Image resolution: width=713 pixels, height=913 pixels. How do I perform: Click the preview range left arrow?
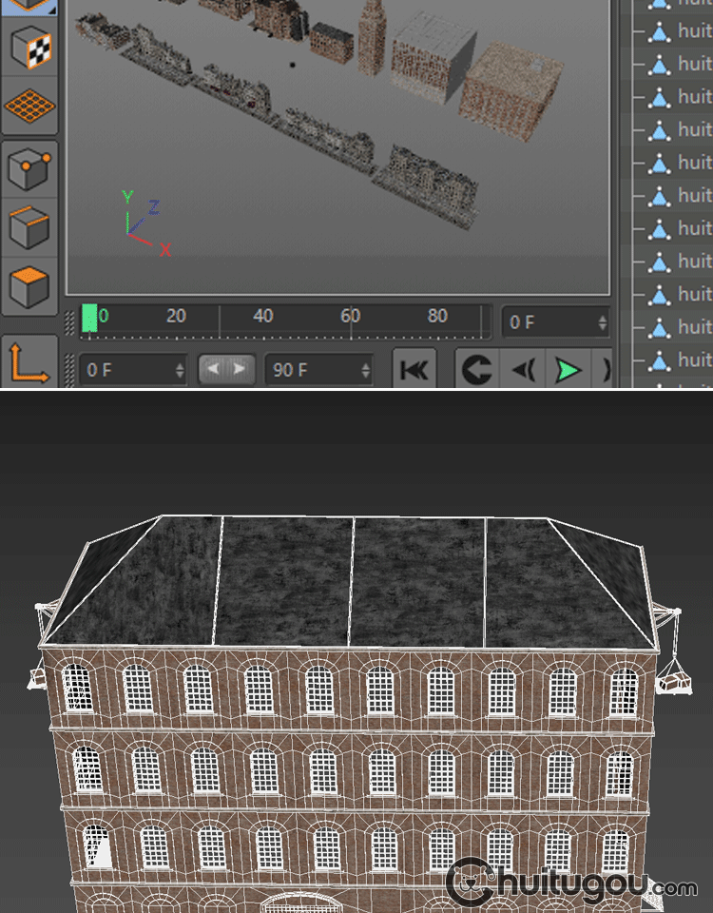click(x=214, y=369)
